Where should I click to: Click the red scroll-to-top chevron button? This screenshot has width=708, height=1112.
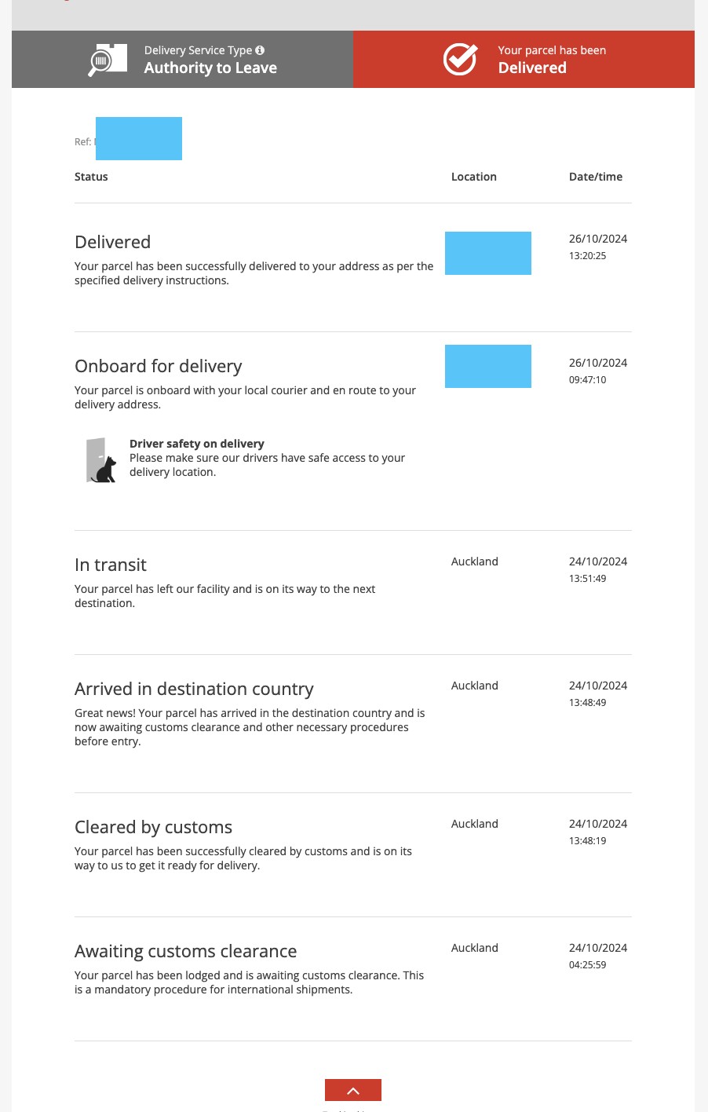click(x=353, y=1090)
